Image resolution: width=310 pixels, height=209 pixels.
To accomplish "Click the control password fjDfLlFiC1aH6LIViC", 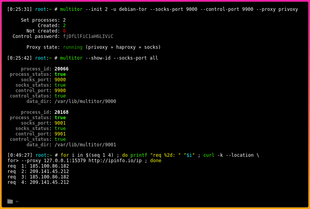I will click(x=88, y=36).
